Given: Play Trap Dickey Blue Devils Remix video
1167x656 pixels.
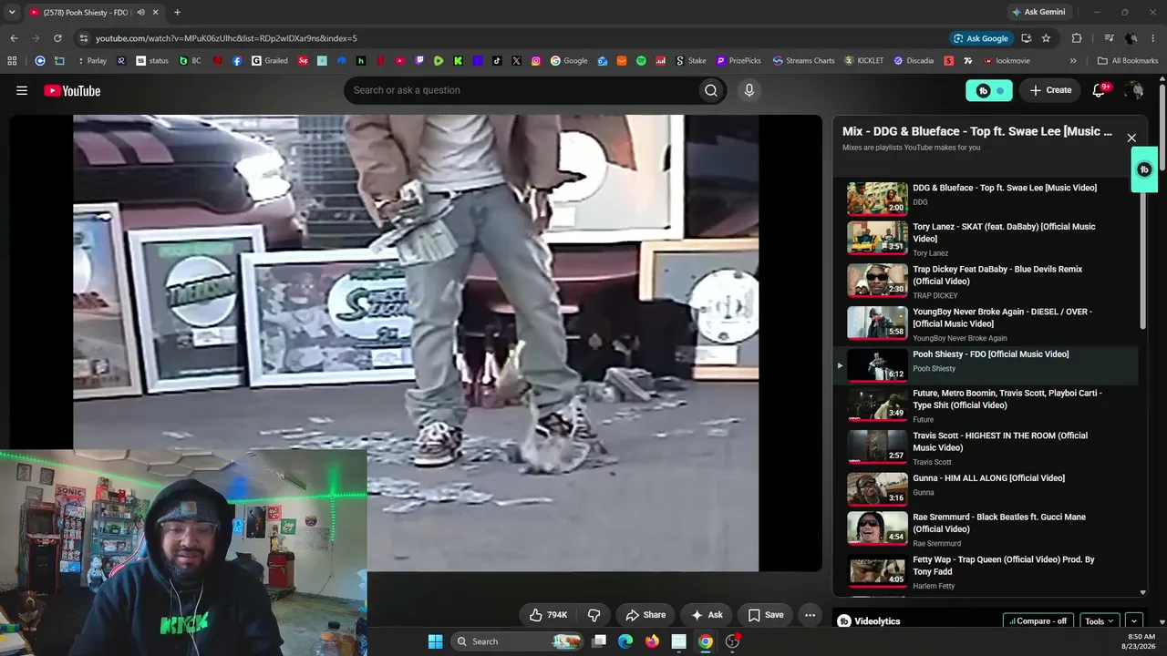Looking at the screenshot, I should pyautogui.click(x=985, y=282).
